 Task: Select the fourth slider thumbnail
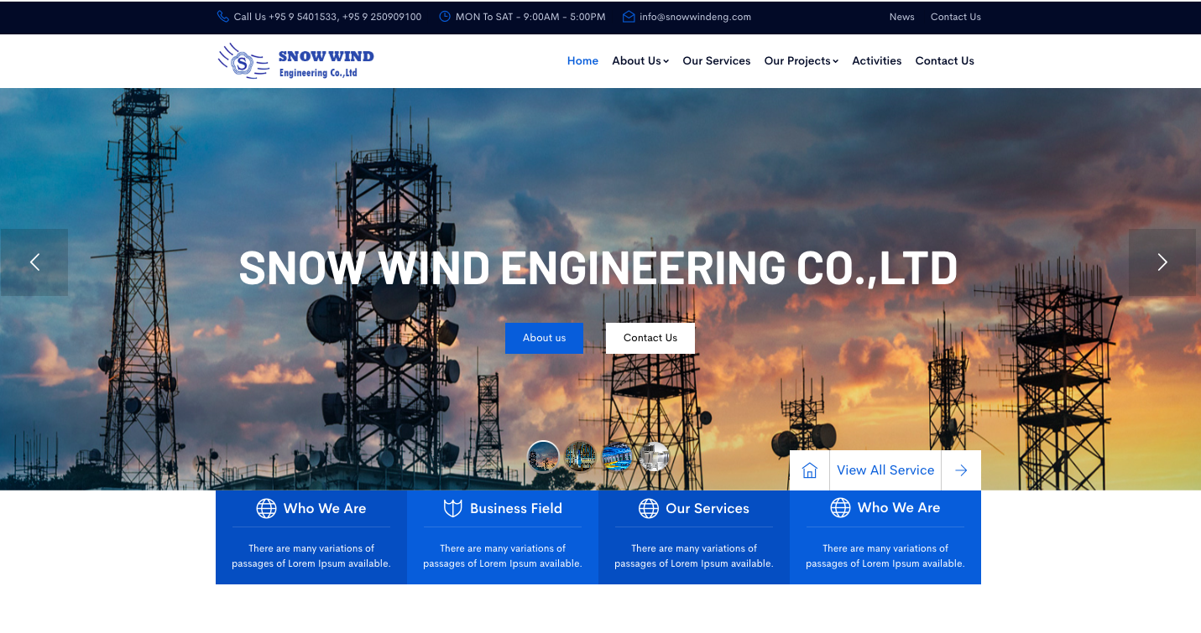(x=654, y=457)
